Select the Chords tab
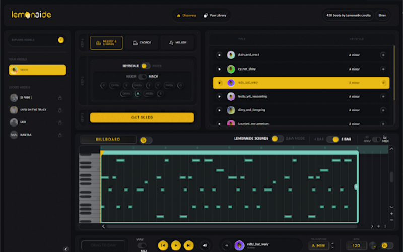 click(142, 43)
